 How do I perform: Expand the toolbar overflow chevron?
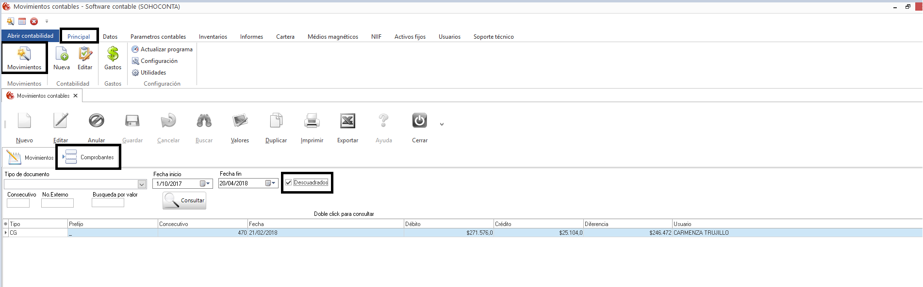[442, 124]
